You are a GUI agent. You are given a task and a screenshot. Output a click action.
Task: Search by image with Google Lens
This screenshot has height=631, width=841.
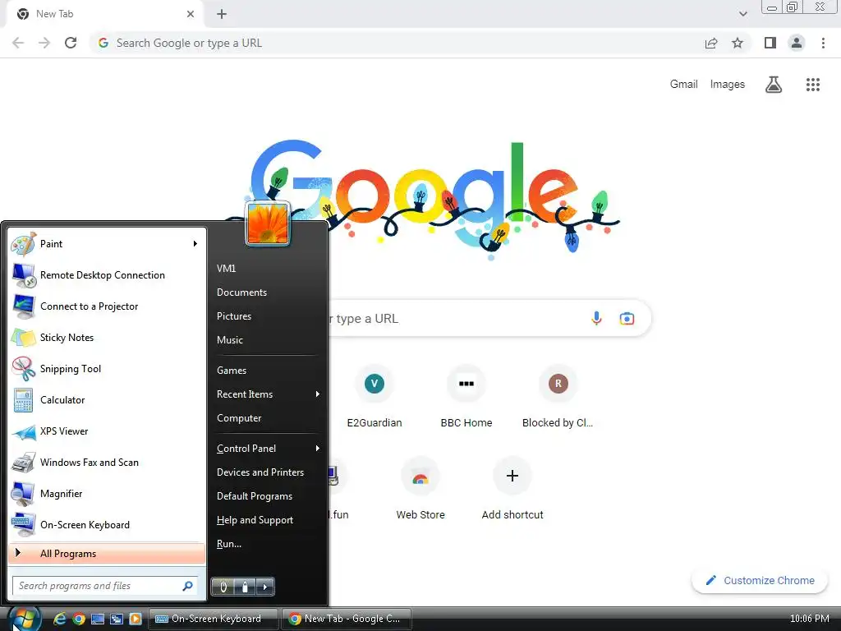tap(627, 319)
